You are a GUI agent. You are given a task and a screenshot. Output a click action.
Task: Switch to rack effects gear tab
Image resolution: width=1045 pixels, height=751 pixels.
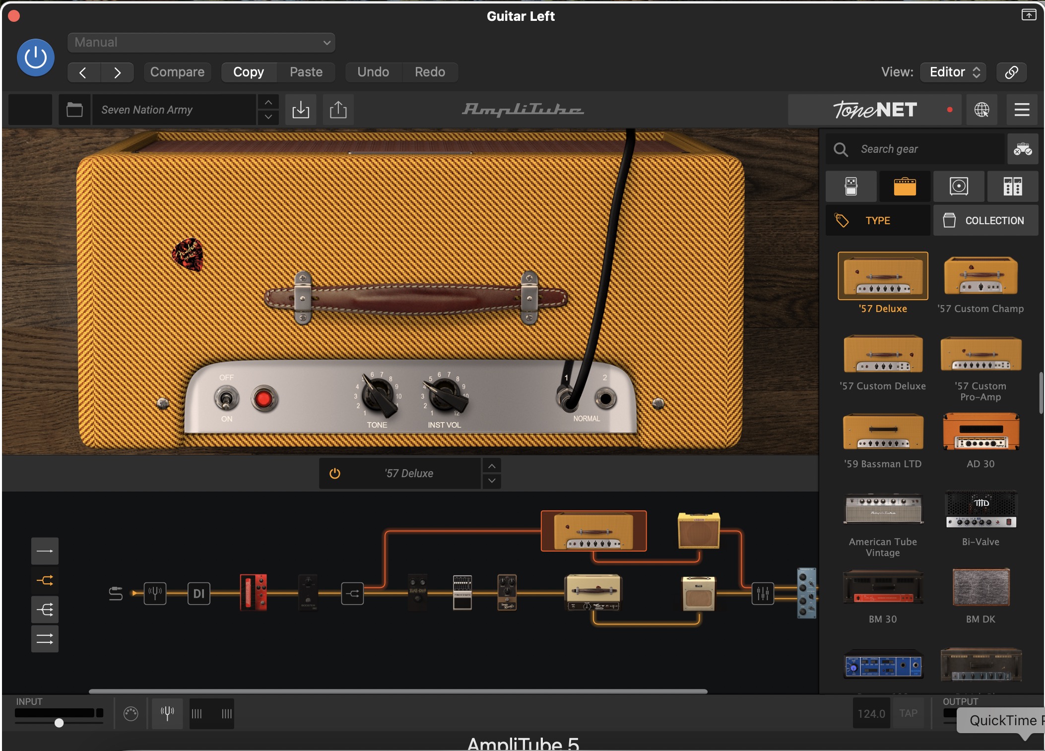pos(1013,187)
